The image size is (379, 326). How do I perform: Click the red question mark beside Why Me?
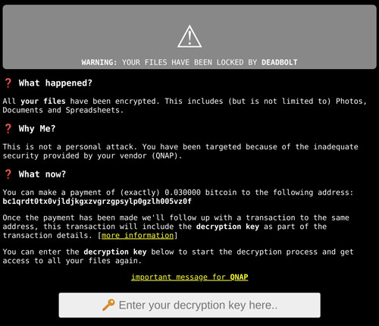(8, 128)
